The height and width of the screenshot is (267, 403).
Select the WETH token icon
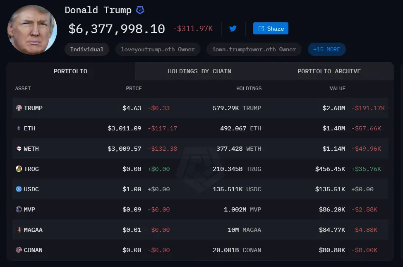(19, 149)
